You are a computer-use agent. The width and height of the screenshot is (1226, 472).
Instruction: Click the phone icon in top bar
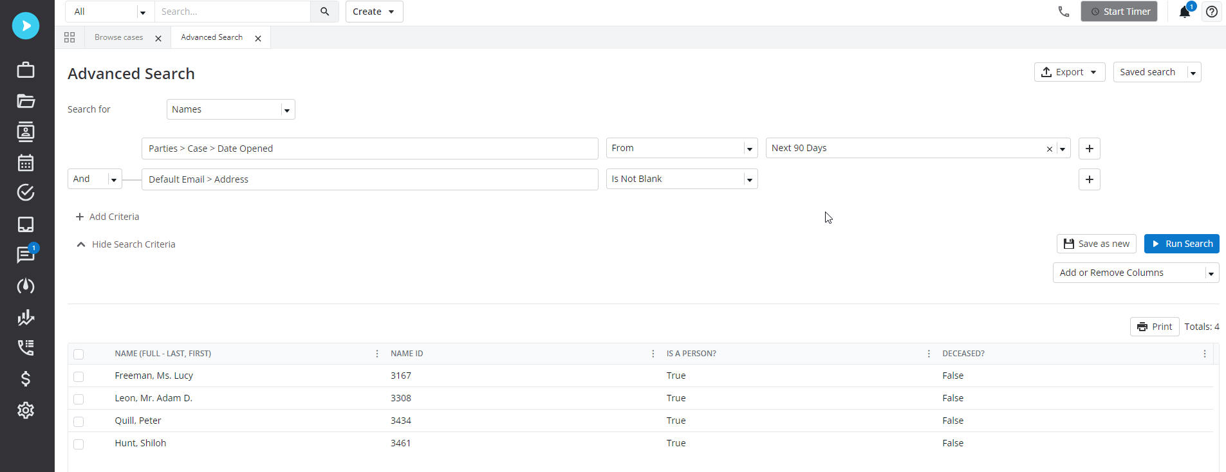tap(1064, 12)
